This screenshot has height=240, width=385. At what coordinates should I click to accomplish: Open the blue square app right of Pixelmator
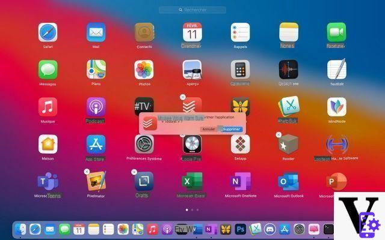tap(144, 181)
